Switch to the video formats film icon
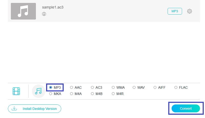 16,91
